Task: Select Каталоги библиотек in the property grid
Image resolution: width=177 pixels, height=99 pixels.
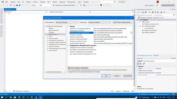Action: click(77, 37)
